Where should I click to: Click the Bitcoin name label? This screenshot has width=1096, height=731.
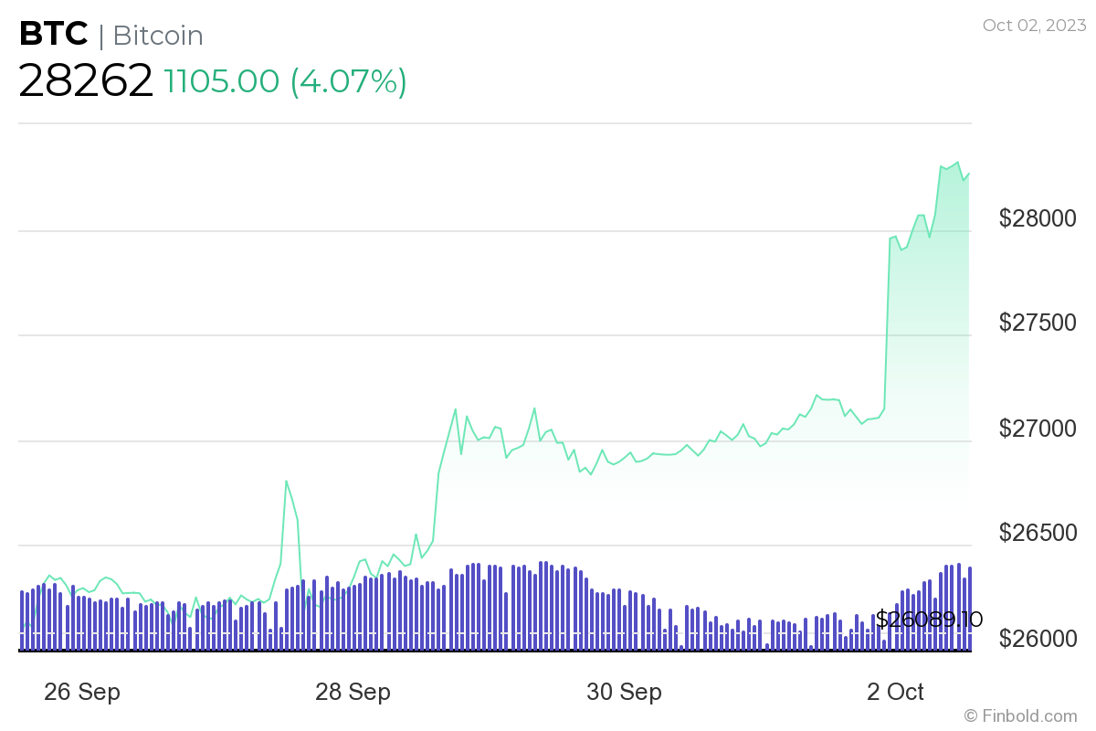(158, 36)
